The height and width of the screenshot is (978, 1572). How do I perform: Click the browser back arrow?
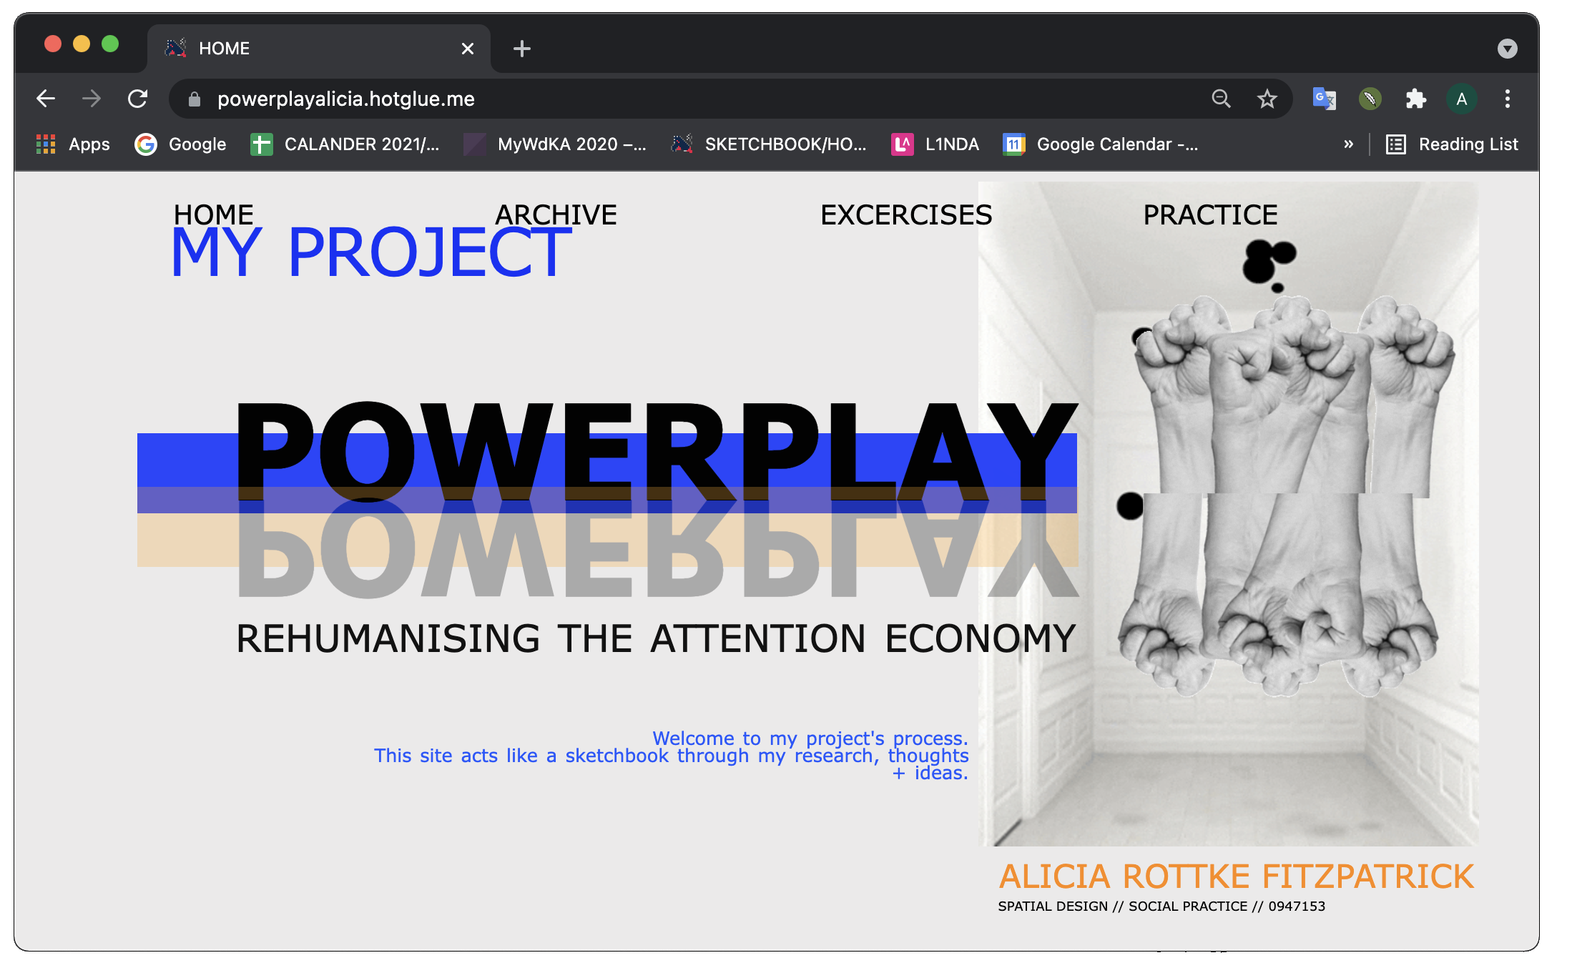(x=46, y=99)
